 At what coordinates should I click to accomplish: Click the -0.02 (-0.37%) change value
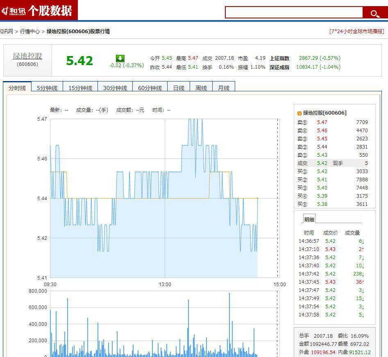click(x=127, y=66)
